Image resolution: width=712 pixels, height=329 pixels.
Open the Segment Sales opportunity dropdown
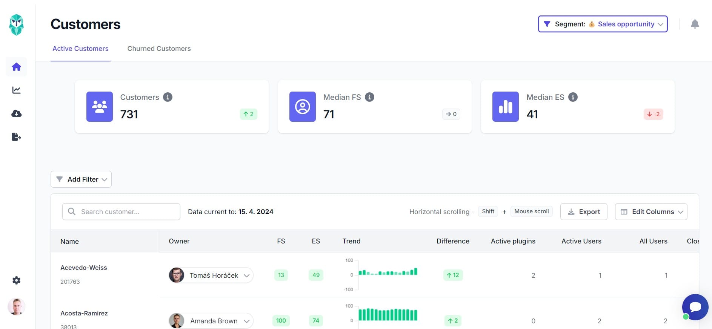click(x=603, y=24)
